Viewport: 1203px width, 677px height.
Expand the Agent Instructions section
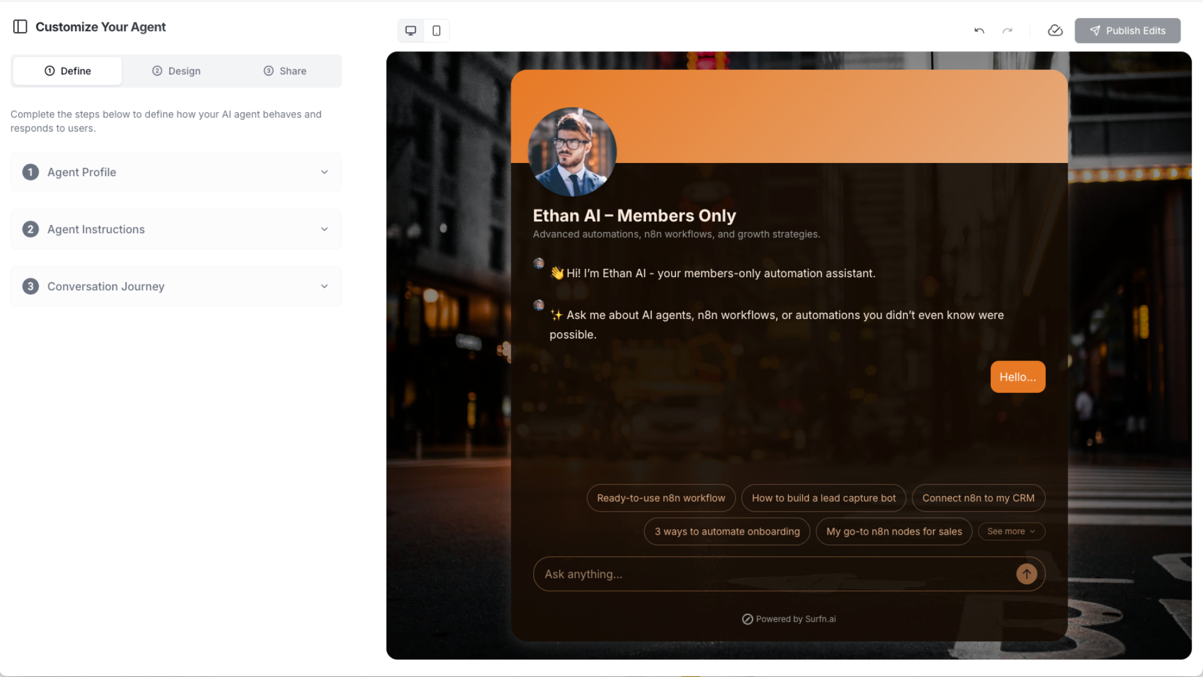coord(175,229)
